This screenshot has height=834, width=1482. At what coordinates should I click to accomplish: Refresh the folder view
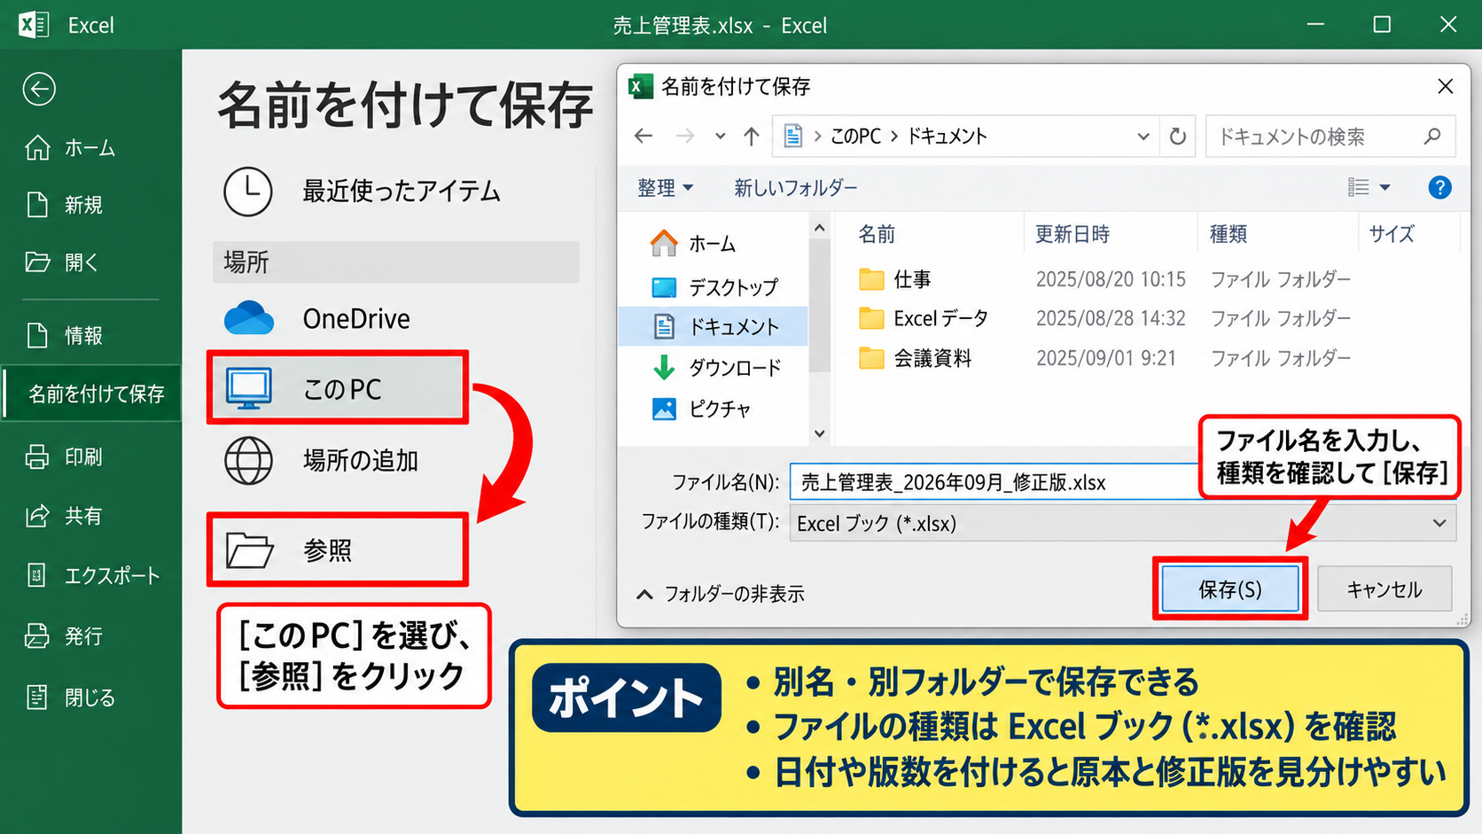[x=1178, y=136]
